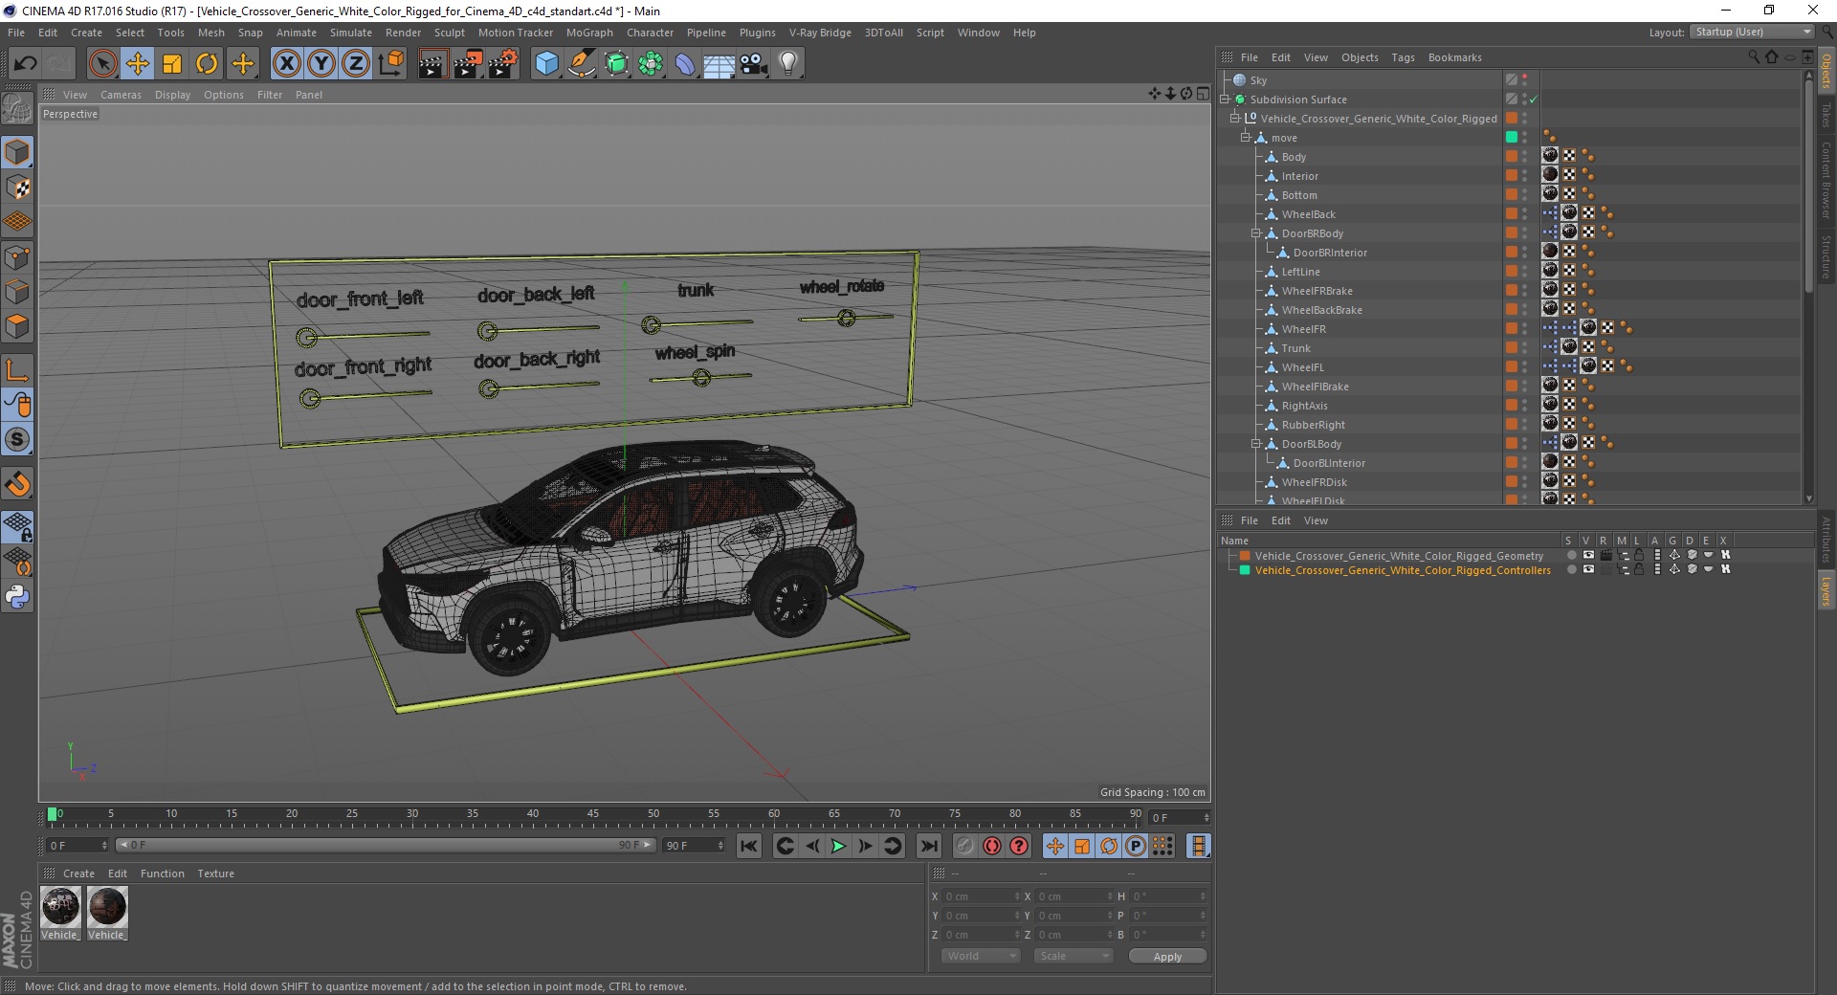Toggle Sky object visibility dots
The image size is (1837, 995).
tap(1525, 80)
